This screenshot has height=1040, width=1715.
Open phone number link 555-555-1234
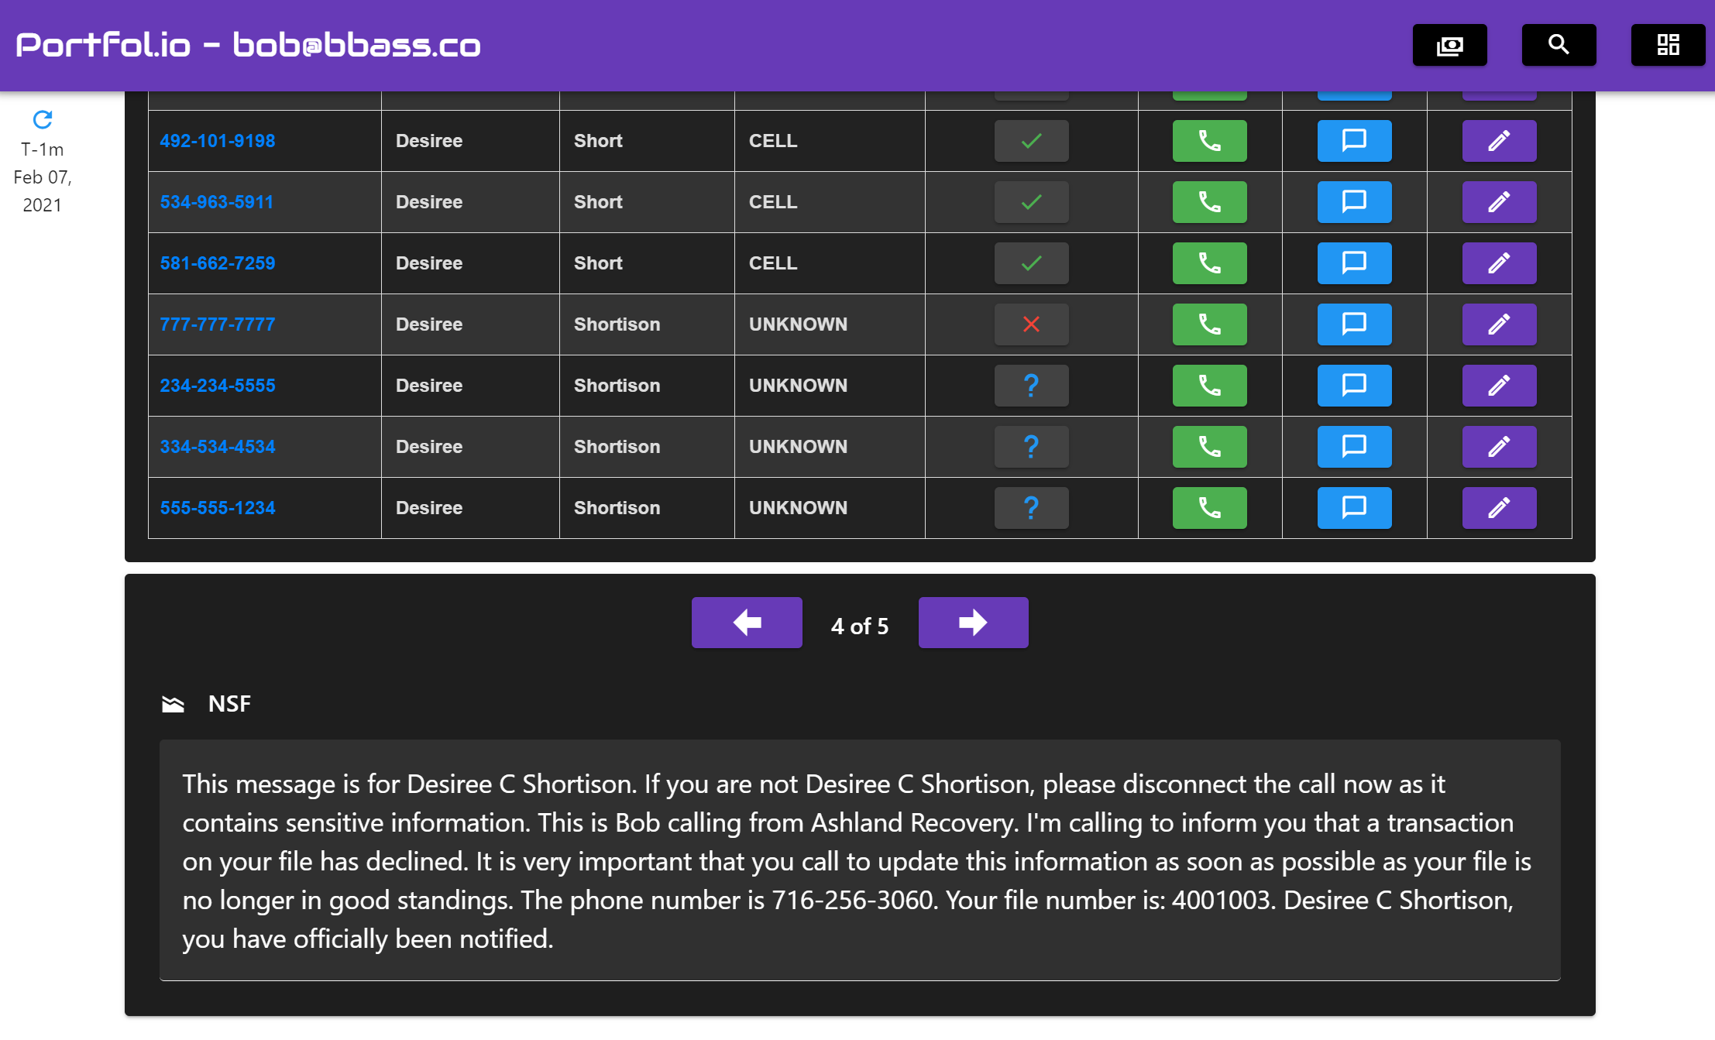[218, 508]
